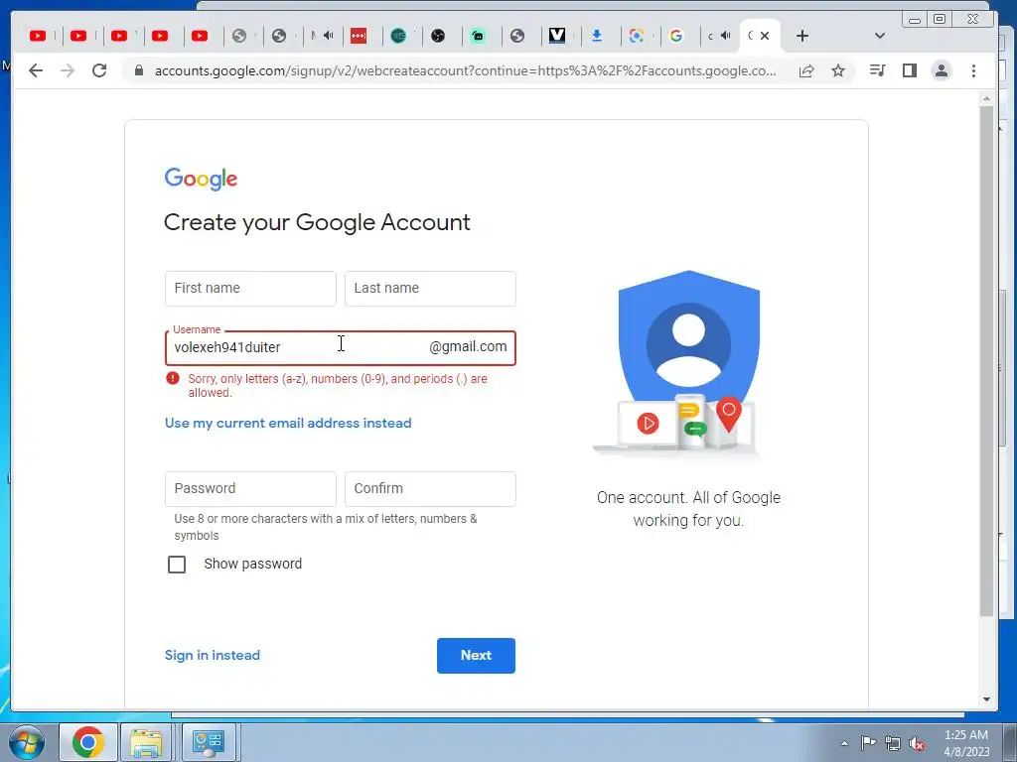This screenshot has width=1017, height=762.
Task: Switch to the blue download-arrow tab
Action: click(597, 36)
